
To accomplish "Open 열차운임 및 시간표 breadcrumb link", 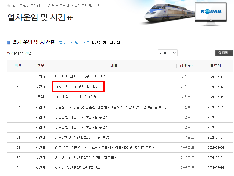I will point(89,6).
